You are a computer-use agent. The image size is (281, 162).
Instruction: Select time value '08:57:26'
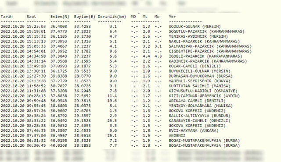pyautogui.click(x=36, y=111)
